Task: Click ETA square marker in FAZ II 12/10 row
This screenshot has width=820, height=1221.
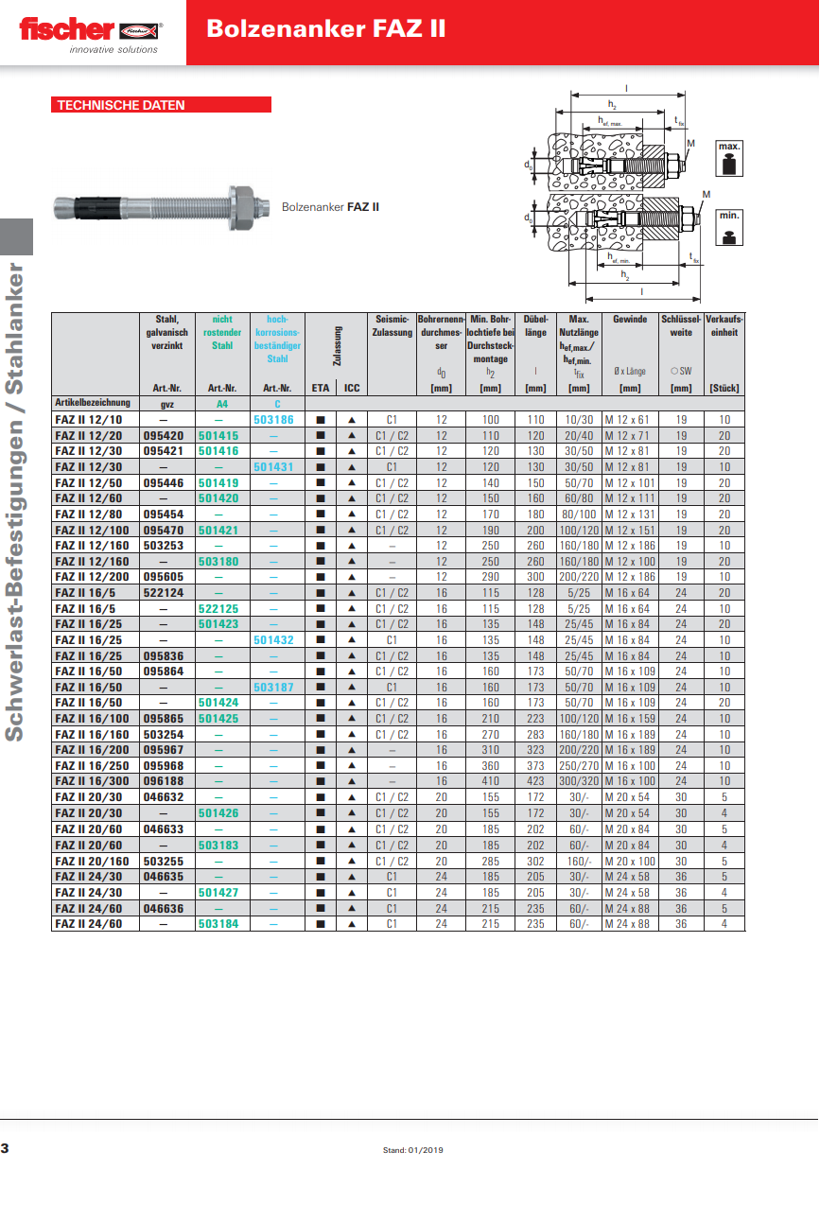Action: click(321, 420)
